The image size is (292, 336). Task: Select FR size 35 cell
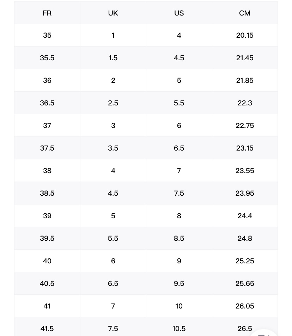pos(47,35)
